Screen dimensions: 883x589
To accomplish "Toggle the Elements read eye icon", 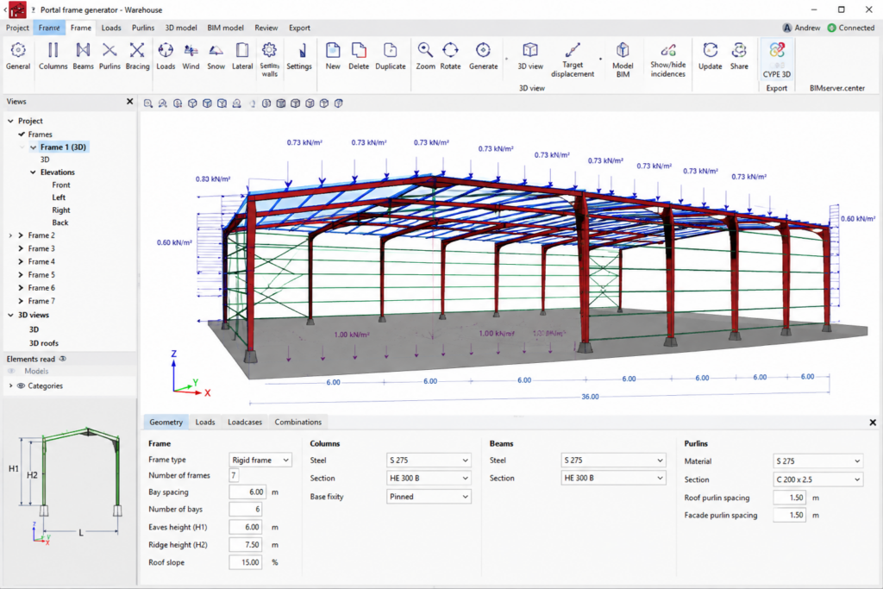I will (x=63, y=359).
